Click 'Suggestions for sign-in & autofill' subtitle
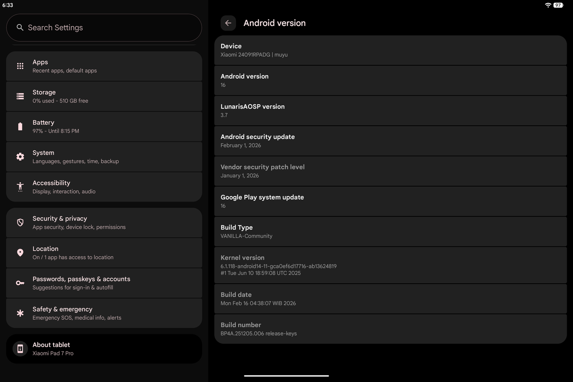573x382 pixels. (73, 288)
